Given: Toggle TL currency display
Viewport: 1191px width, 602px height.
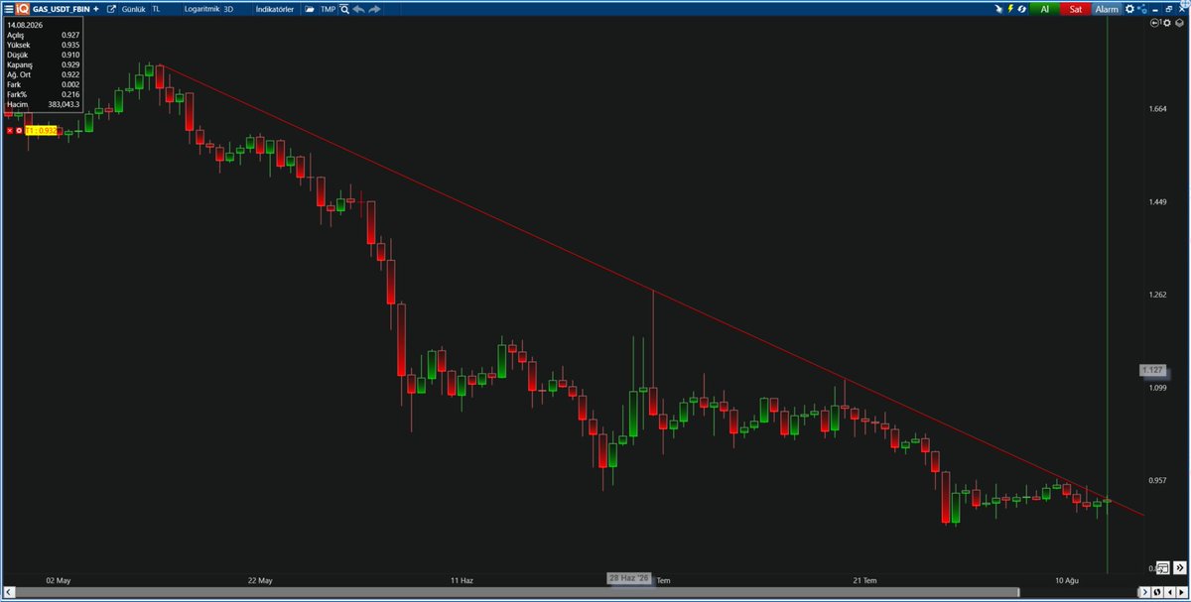Looking at the screenshot, I should 156,9.
